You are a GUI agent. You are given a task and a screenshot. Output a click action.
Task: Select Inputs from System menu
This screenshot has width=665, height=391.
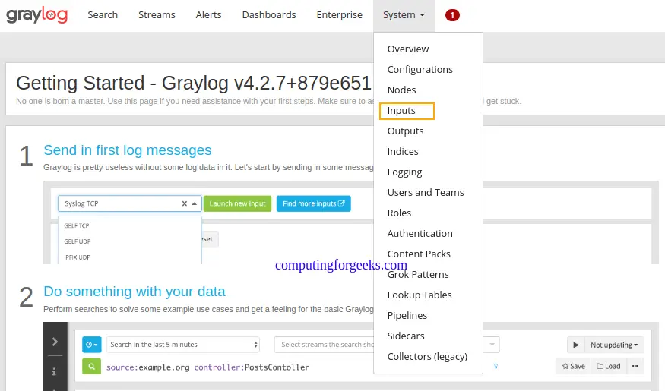pyautogui.click(x=401, y=111)
